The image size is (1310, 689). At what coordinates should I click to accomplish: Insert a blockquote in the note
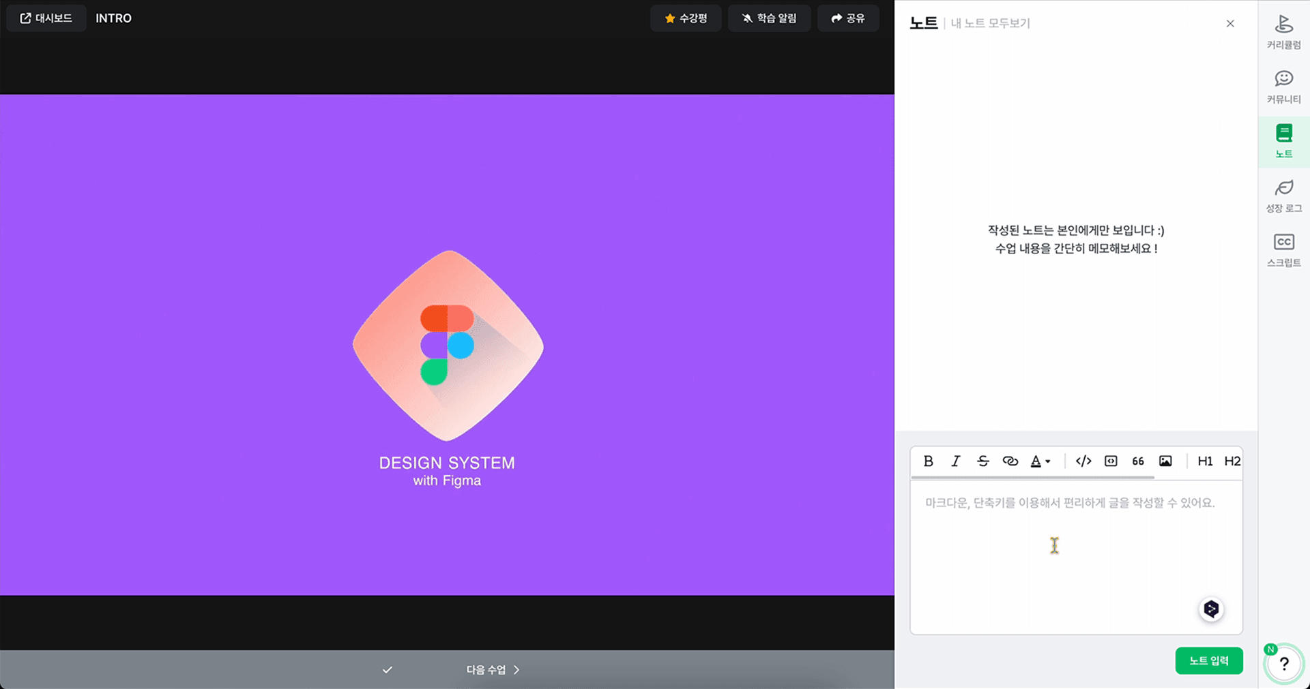point(1138,461)
